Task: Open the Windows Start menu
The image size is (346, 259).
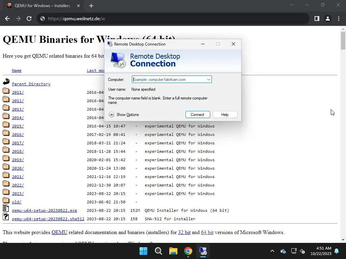Action: [x=143, y=251]
